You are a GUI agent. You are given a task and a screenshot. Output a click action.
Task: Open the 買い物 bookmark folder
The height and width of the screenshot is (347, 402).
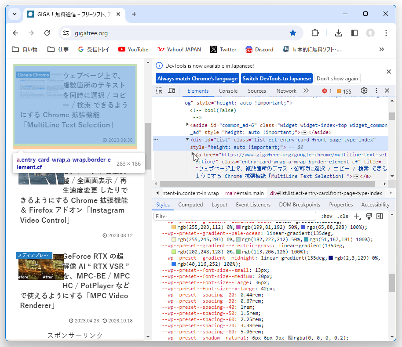click(x=25, y=50)
